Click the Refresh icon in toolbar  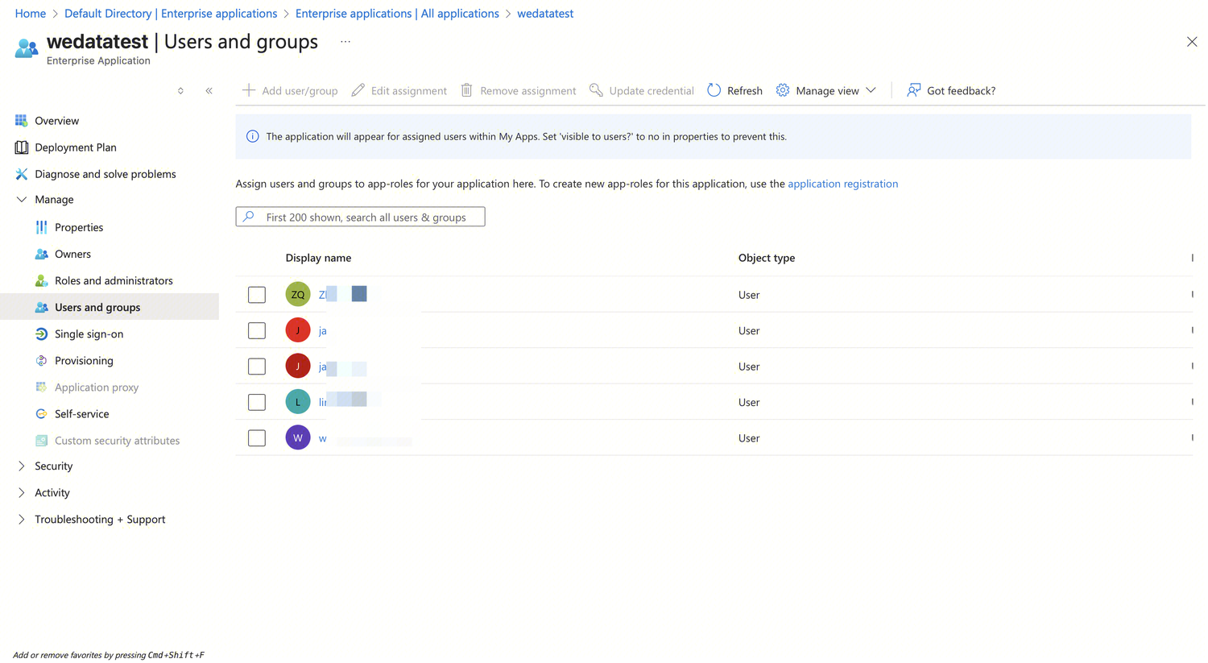click(714, 90)
